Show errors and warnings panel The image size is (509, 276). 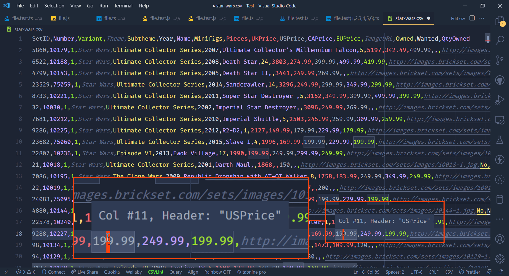pyautogui.click(x=26, y=272)
